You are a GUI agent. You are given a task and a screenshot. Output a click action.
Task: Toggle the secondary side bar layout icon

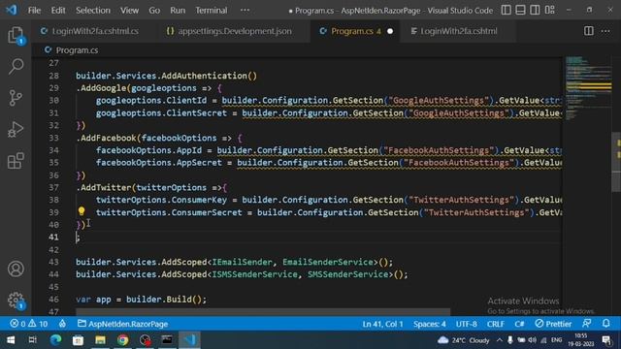[535, 10]
